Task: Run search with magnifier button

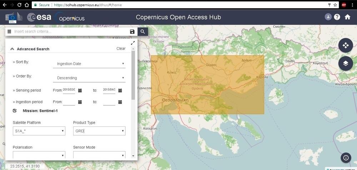Action: [x=143, y=32]
